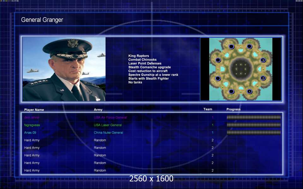Click the progress bar for Anas 09
The image size is (303, 189).
tap(254, 133)
